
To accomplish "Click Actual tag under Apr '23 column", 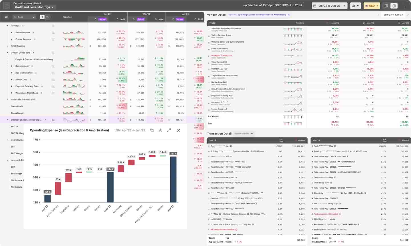I will point(180,19).
